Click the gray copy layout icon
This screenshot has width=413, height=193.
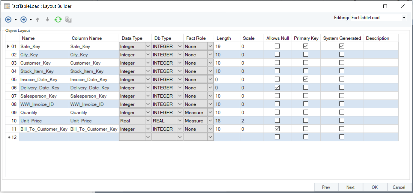point(68,20)
